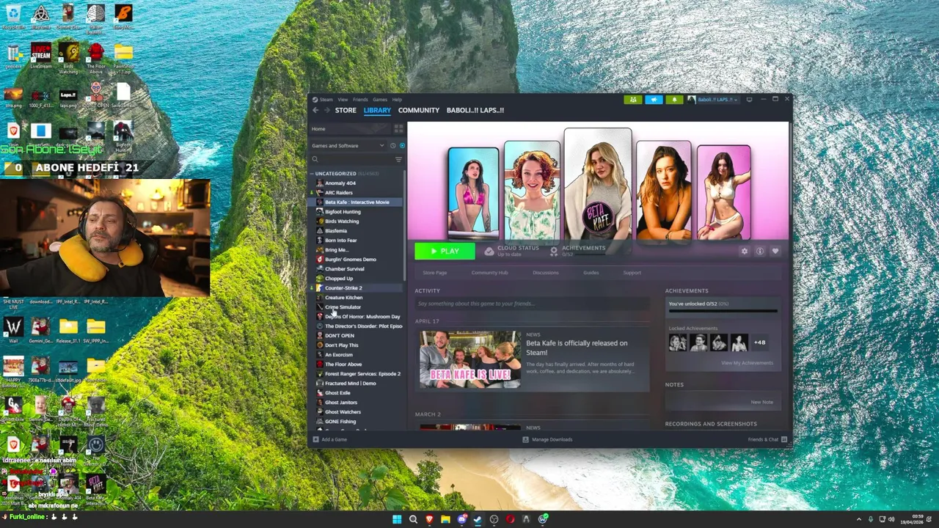Viewport: 939px width, 528px height.
Task: Open 'Beta Kafe is officially released' headline
Action: click(577, 348)
